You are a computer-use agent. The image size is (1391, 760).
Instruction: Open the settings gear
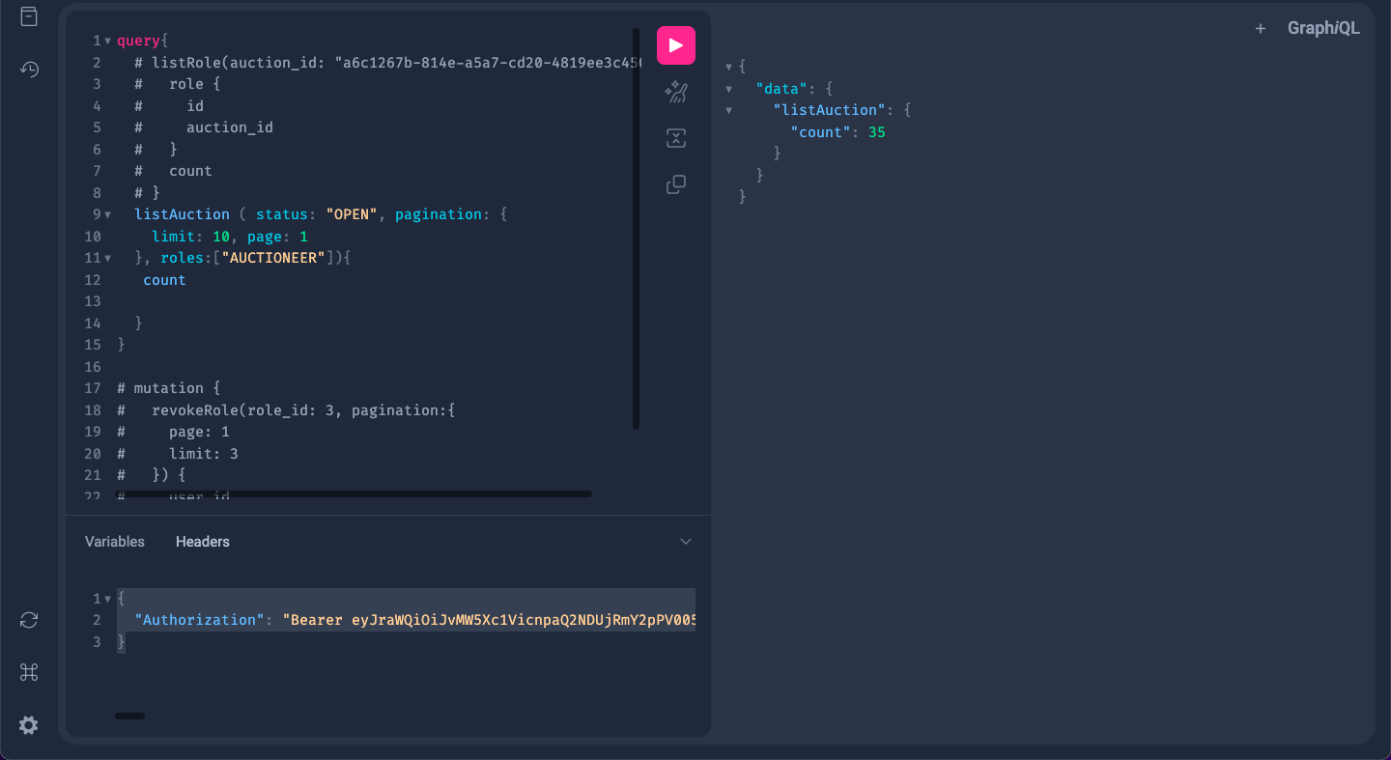point(29,724)
